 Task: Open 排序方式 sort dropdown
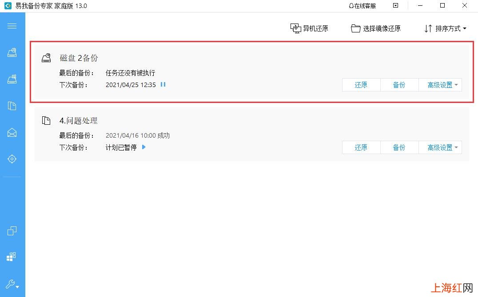click(445, 28)
